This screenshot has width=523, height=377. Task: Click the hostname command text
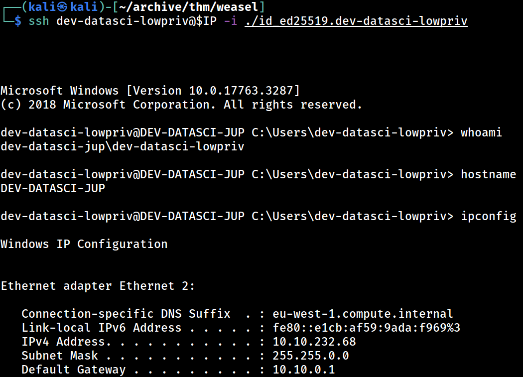point(488,174)
